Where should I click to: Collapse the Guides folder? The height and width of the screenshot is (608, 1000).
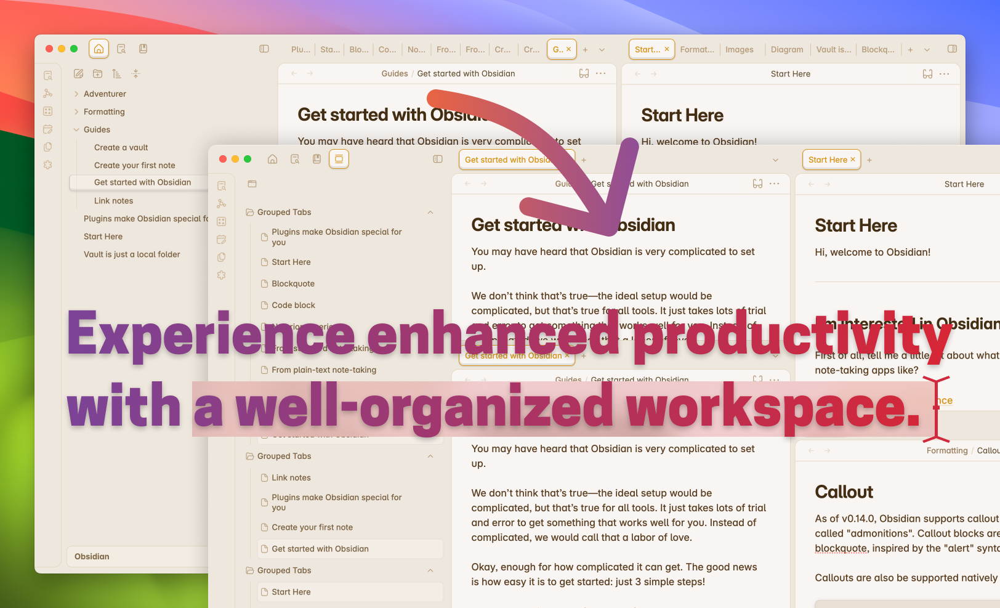[97, 129]
